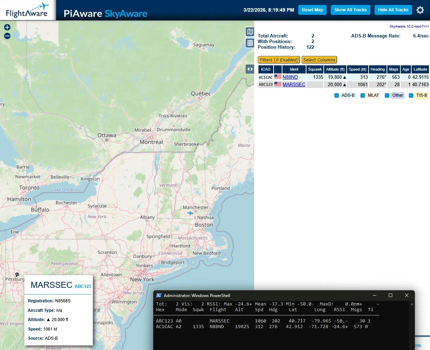Toggle sidebar with double-arrow icon

point(250,69)
